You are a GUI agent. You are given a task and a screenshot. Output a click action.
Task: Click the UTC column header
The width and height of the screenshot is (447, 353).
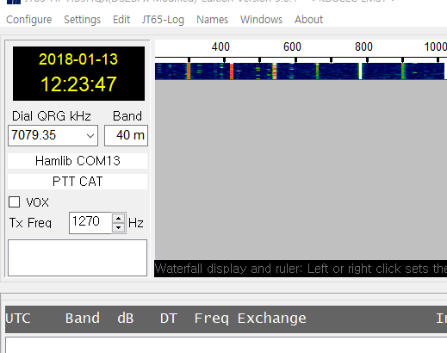pos(18,319)
